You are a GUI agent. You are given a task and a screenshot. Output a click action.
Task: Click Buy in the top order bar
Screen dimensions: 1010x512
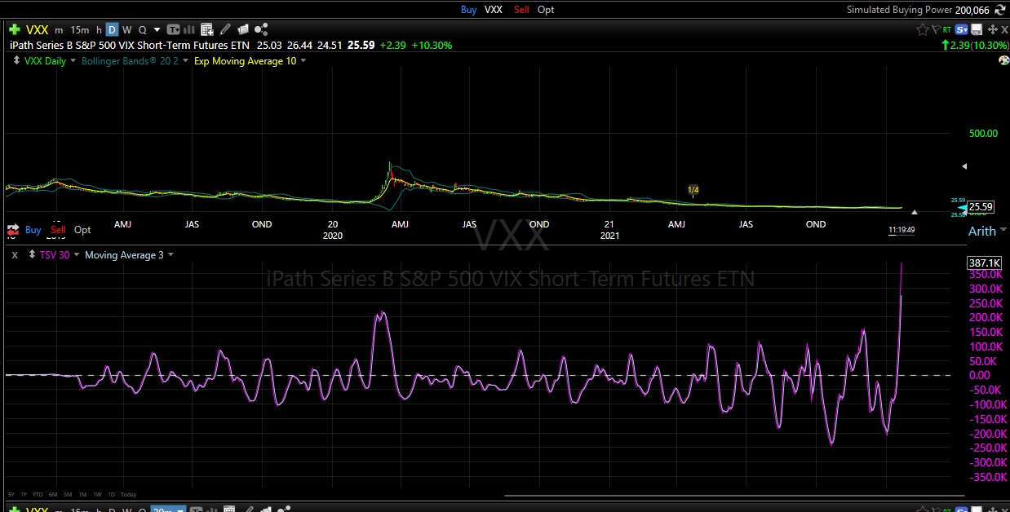[468, 10]
